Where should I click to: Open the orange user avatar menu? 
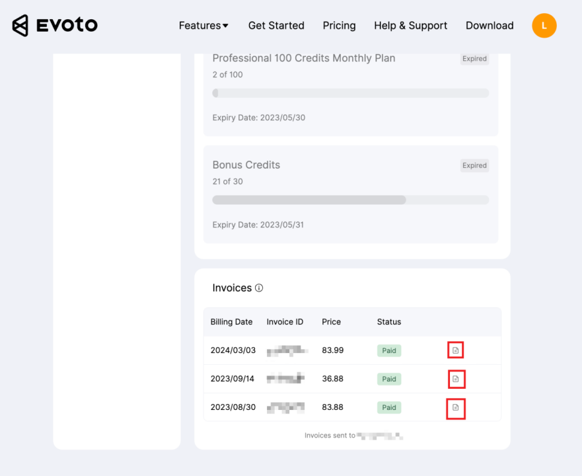click(x=544, y=26)
